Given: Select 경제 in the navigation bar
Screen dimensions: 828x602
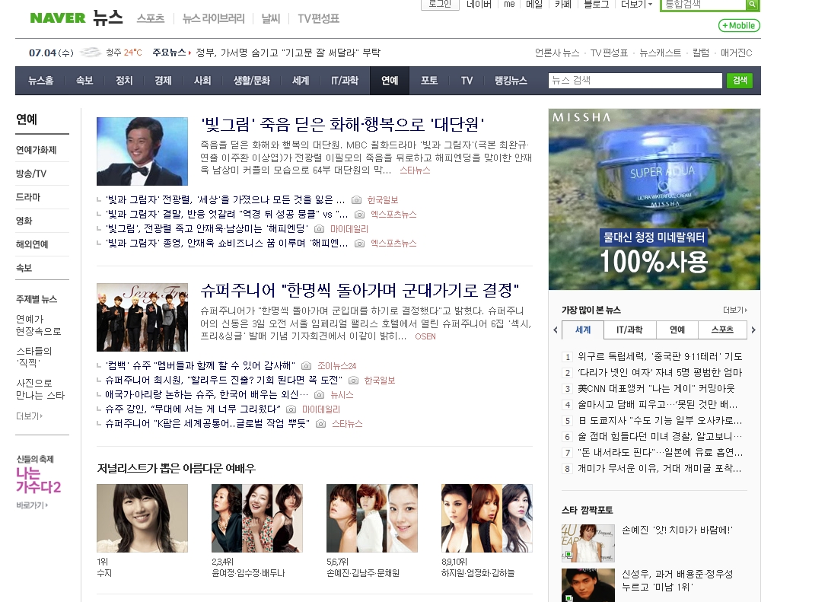Looking at the screenshot, I should [163, 81].
